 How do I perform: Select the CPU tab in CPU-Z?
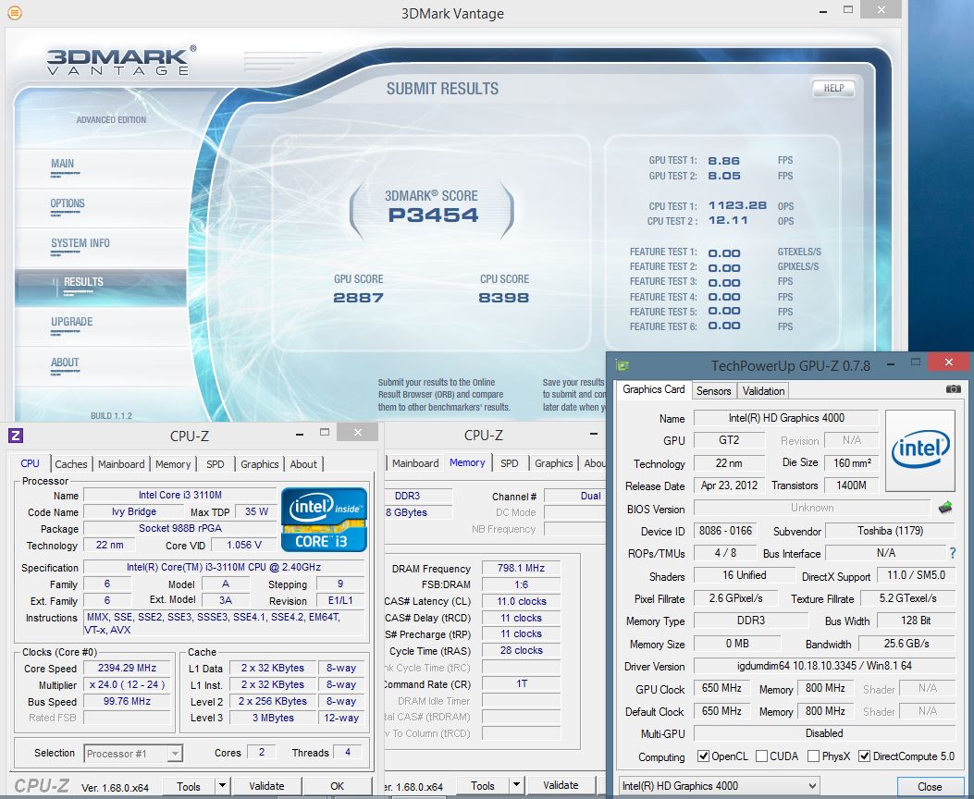pos(30,463)
